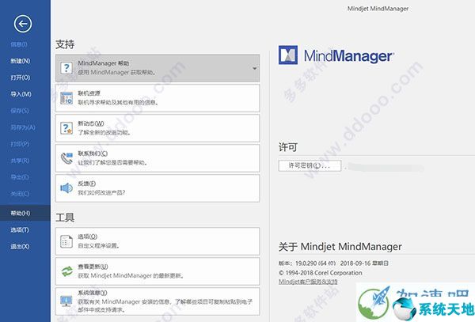Open 选项(T) in the sidebar

(x=20, y=230)
